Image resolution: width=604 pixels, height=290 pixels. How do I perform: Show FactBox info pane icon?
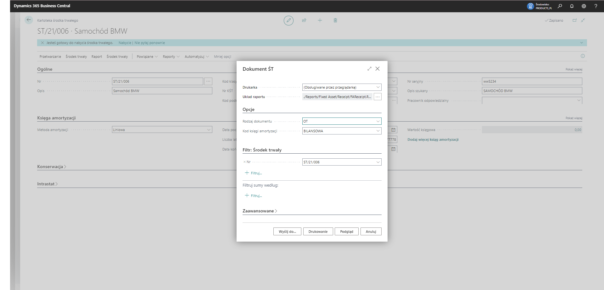tap(583, 56)
